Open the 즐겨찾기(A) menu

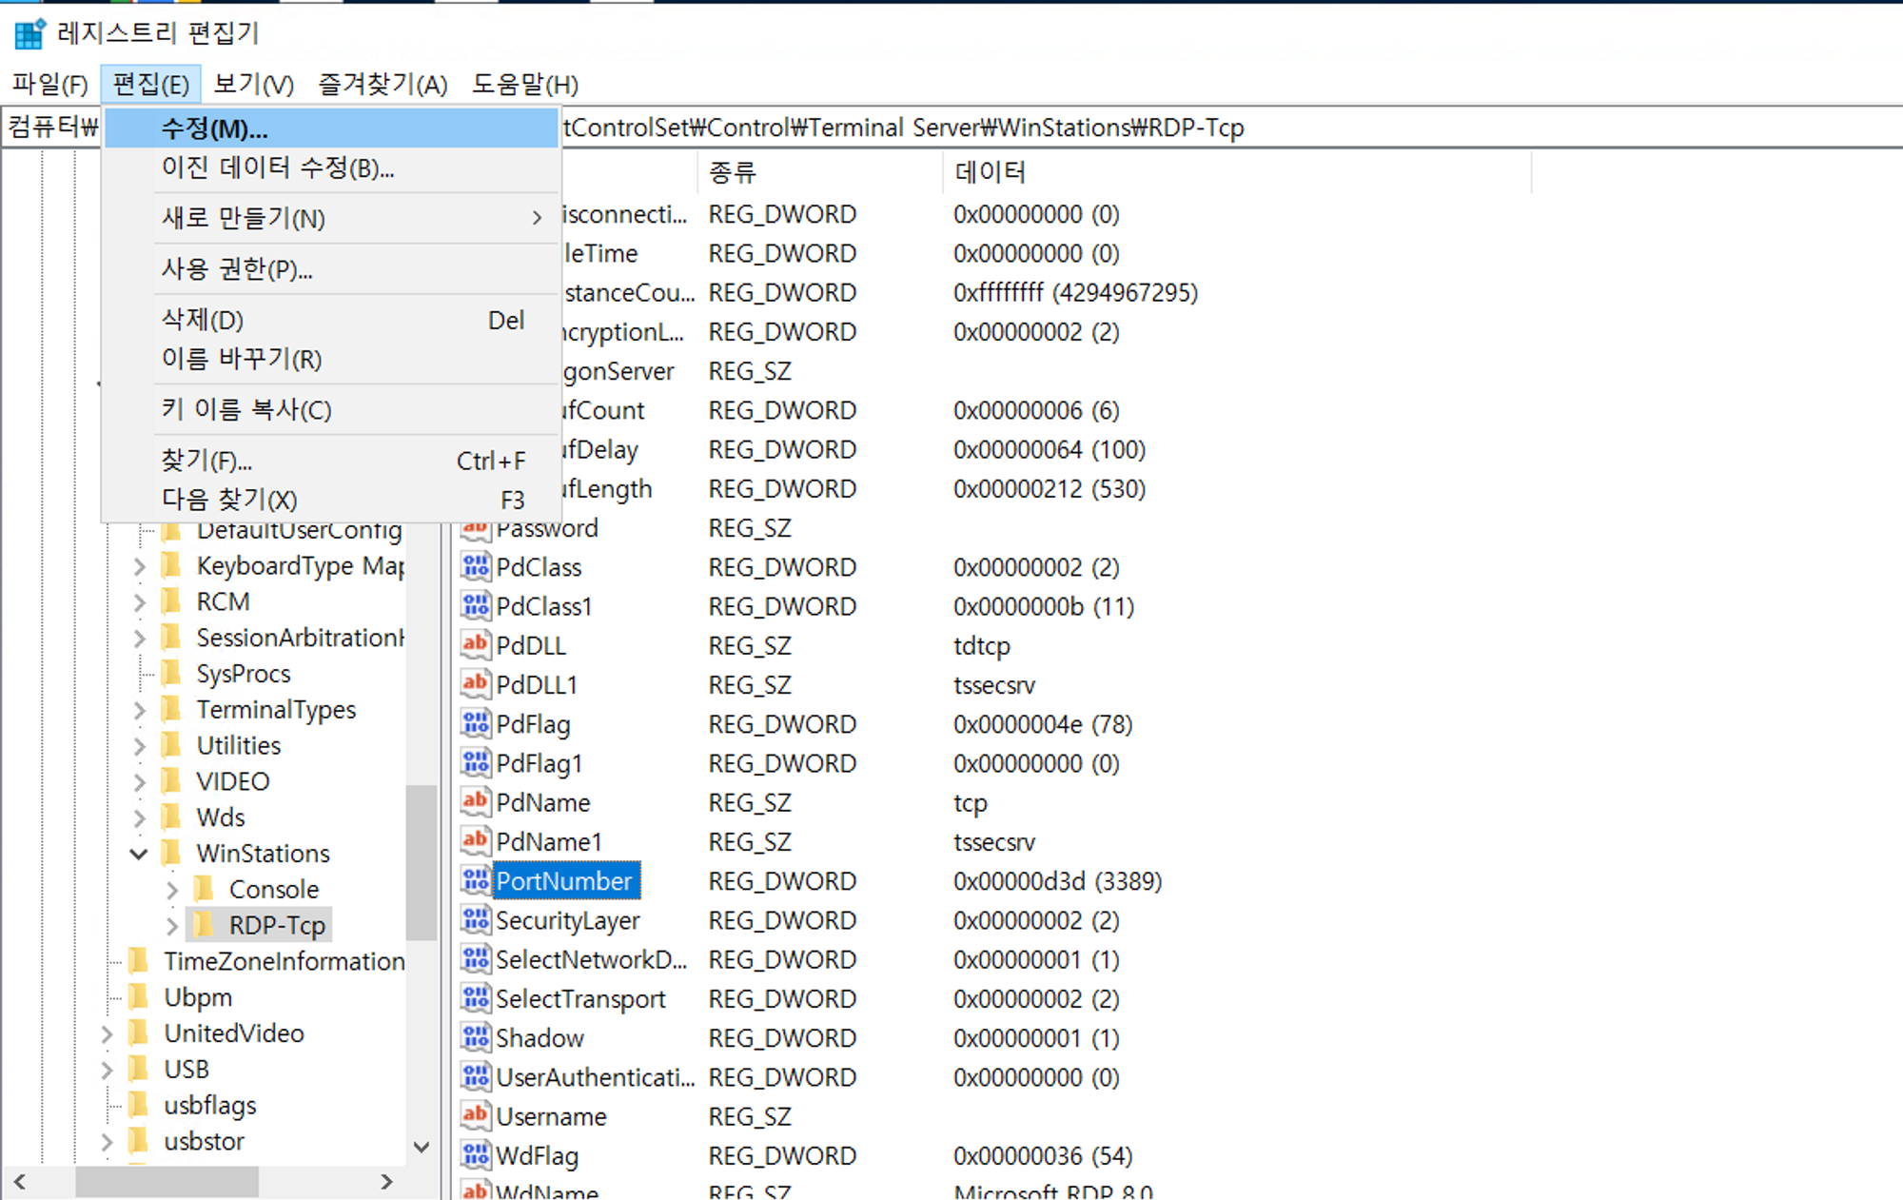click(382, 85)
